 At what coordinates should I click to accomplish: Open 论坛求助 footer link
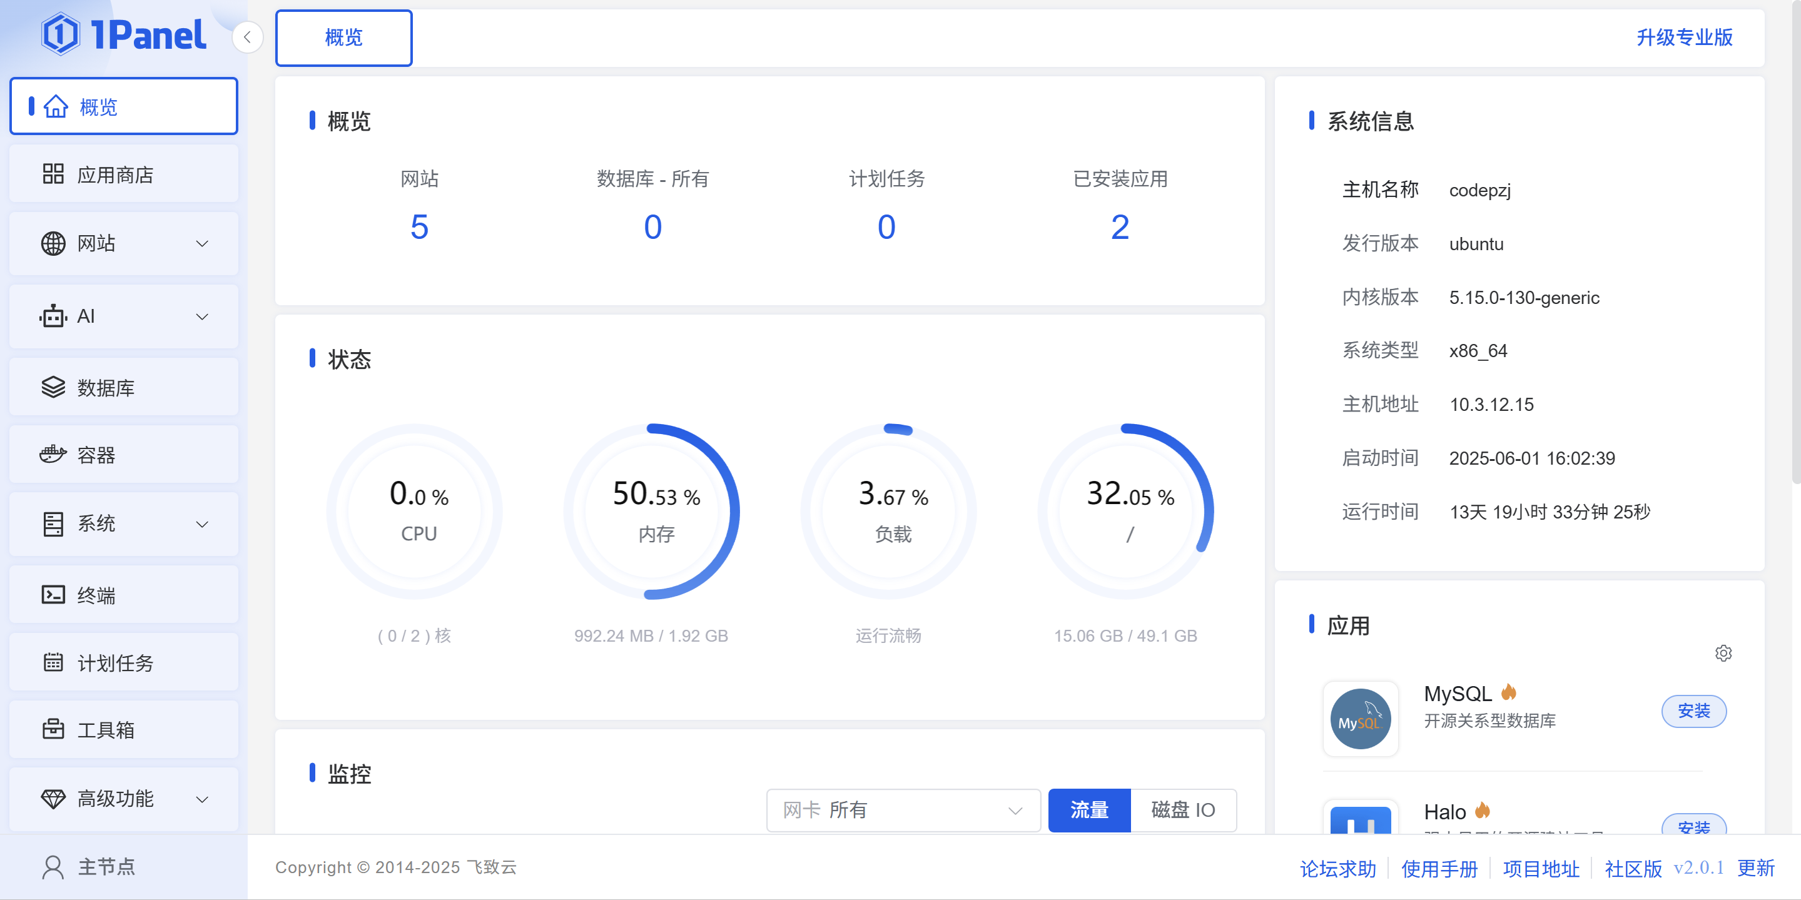click(1337, 868)
